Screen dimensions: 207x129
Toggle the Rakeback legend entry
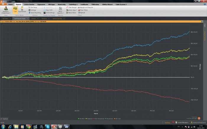coord(89,119)
